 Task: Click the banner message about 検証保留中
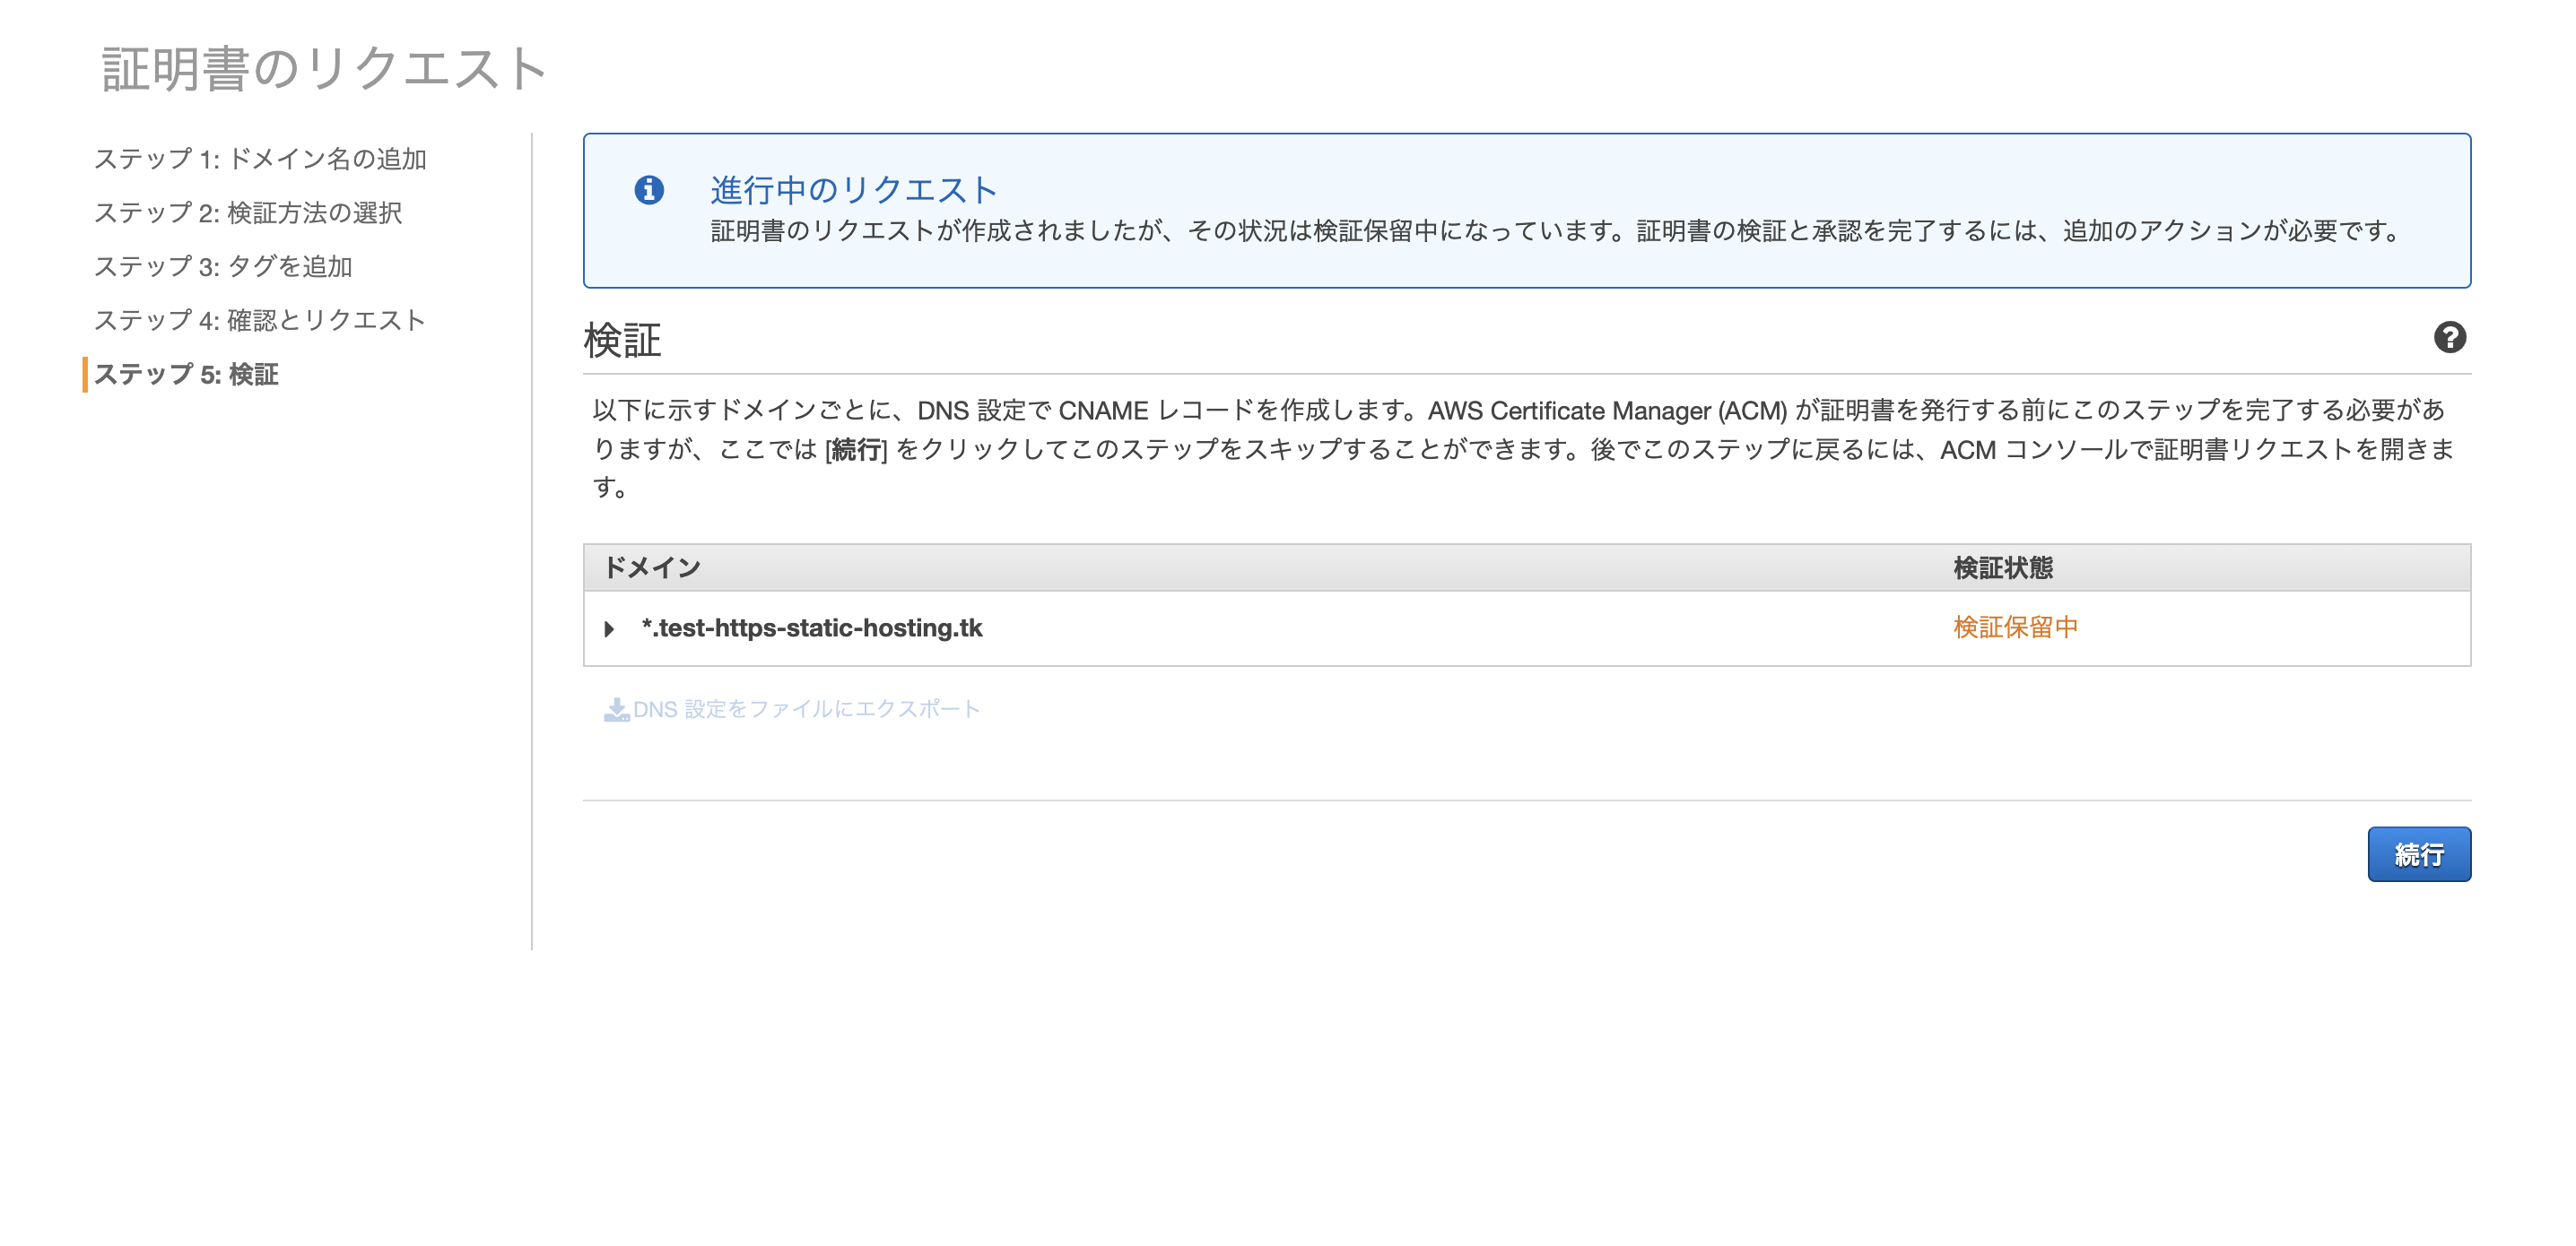tap(1556, 232)
